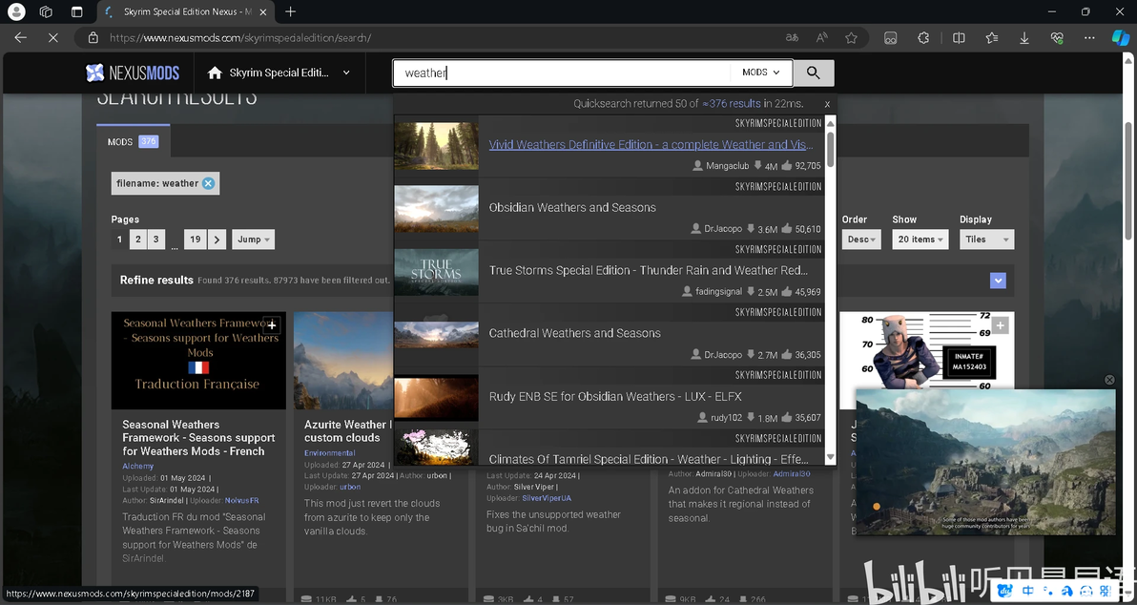Launch the Copilot sidebar icon
The height and width of the screenshot is (605, 1137).
pos(1121,38)
